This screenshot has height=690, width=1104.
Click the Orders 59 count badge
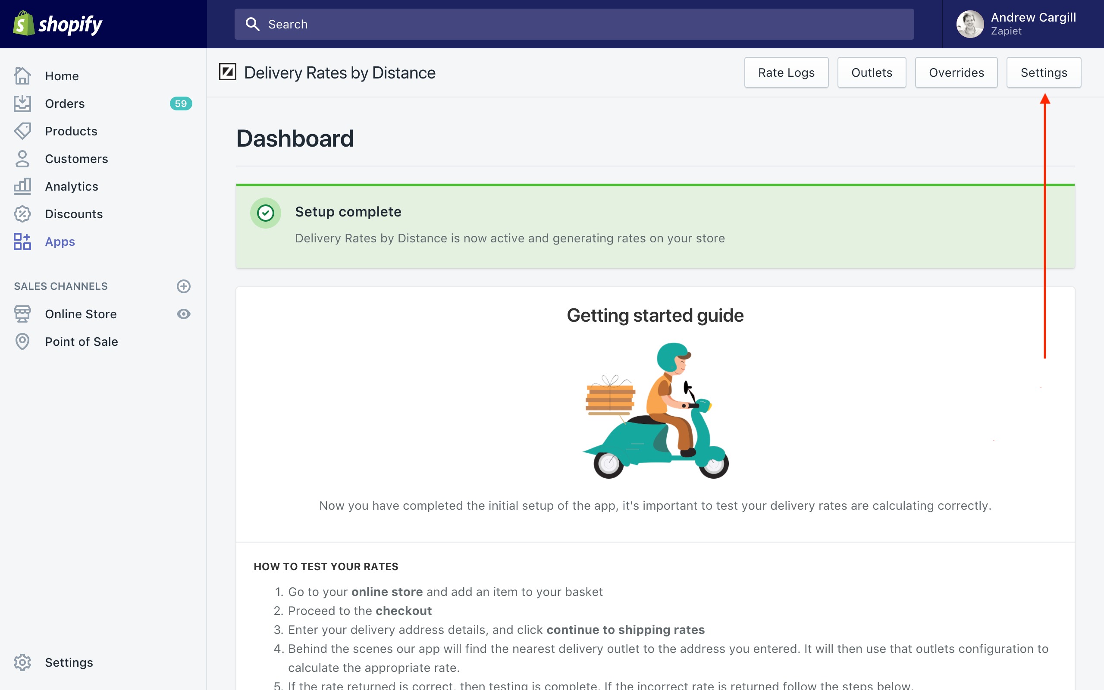181,103
